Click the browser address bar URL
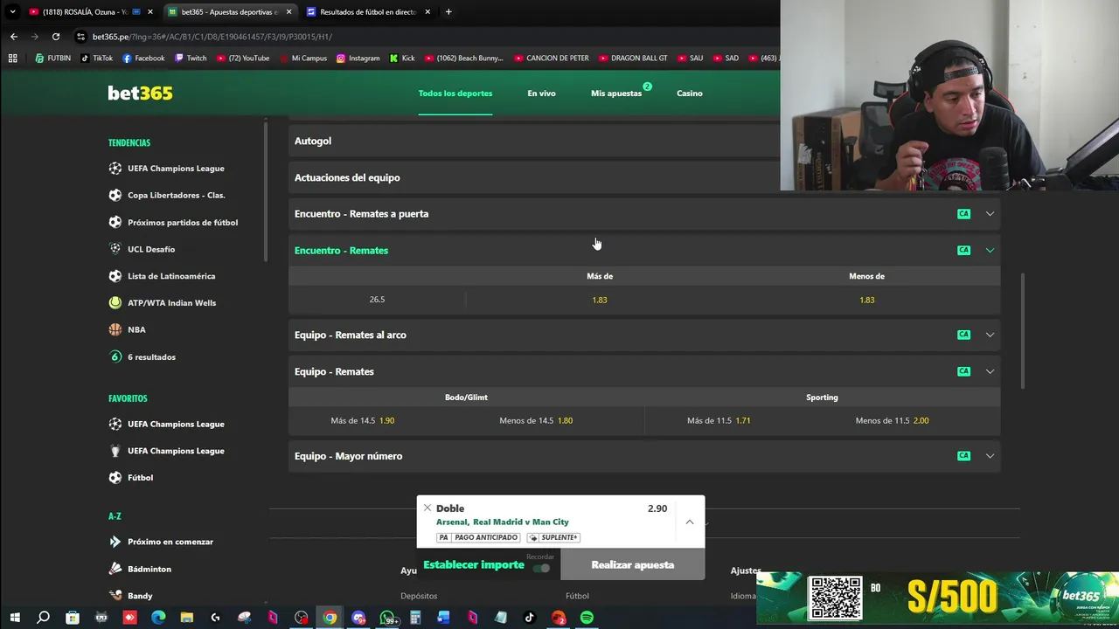The height and width of the screenshot is (629, 1119). (x=212, y=37)
